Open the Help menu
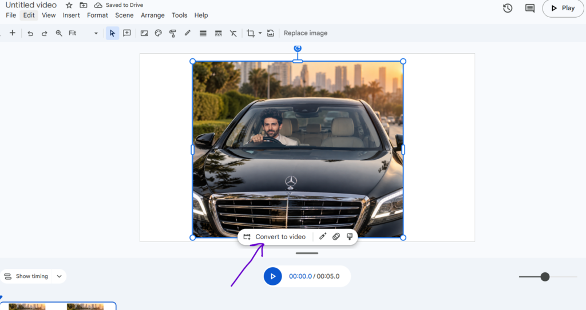The image size is (586, 310). (x=201, y=15)
